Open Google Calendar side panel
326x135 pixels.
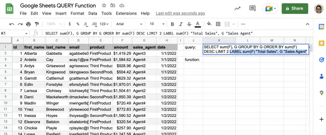point(321,27)
